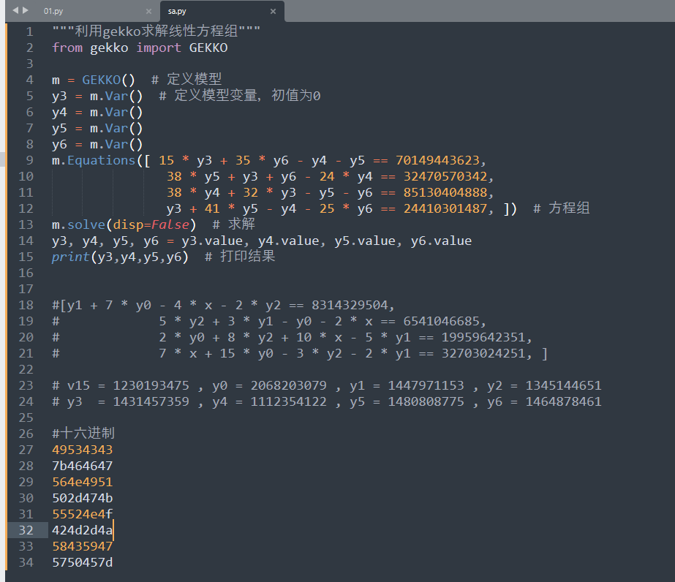Image resolution: width=675 pixels, height=582 pixels.
Task: Click commented number 19959642351
Action: [483, 337]
